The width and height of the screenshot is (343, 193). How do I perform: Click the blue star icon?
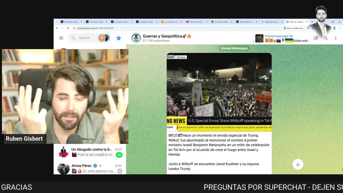coord(119,38)
